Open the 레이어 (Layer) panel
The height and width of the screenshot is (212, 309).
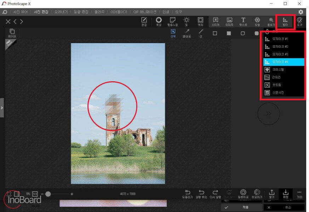pos(12,33)
